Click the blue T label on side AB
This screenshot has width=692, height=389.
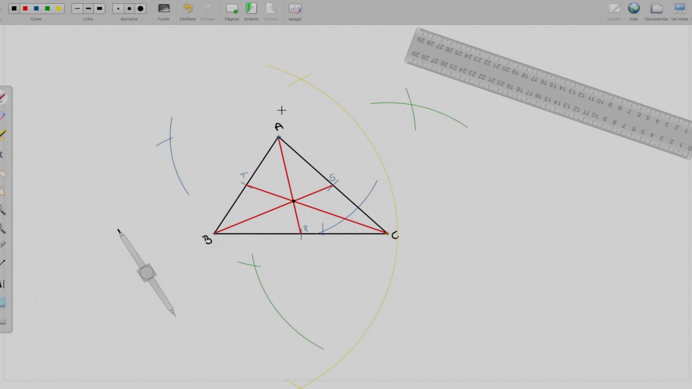pos(244,176)
